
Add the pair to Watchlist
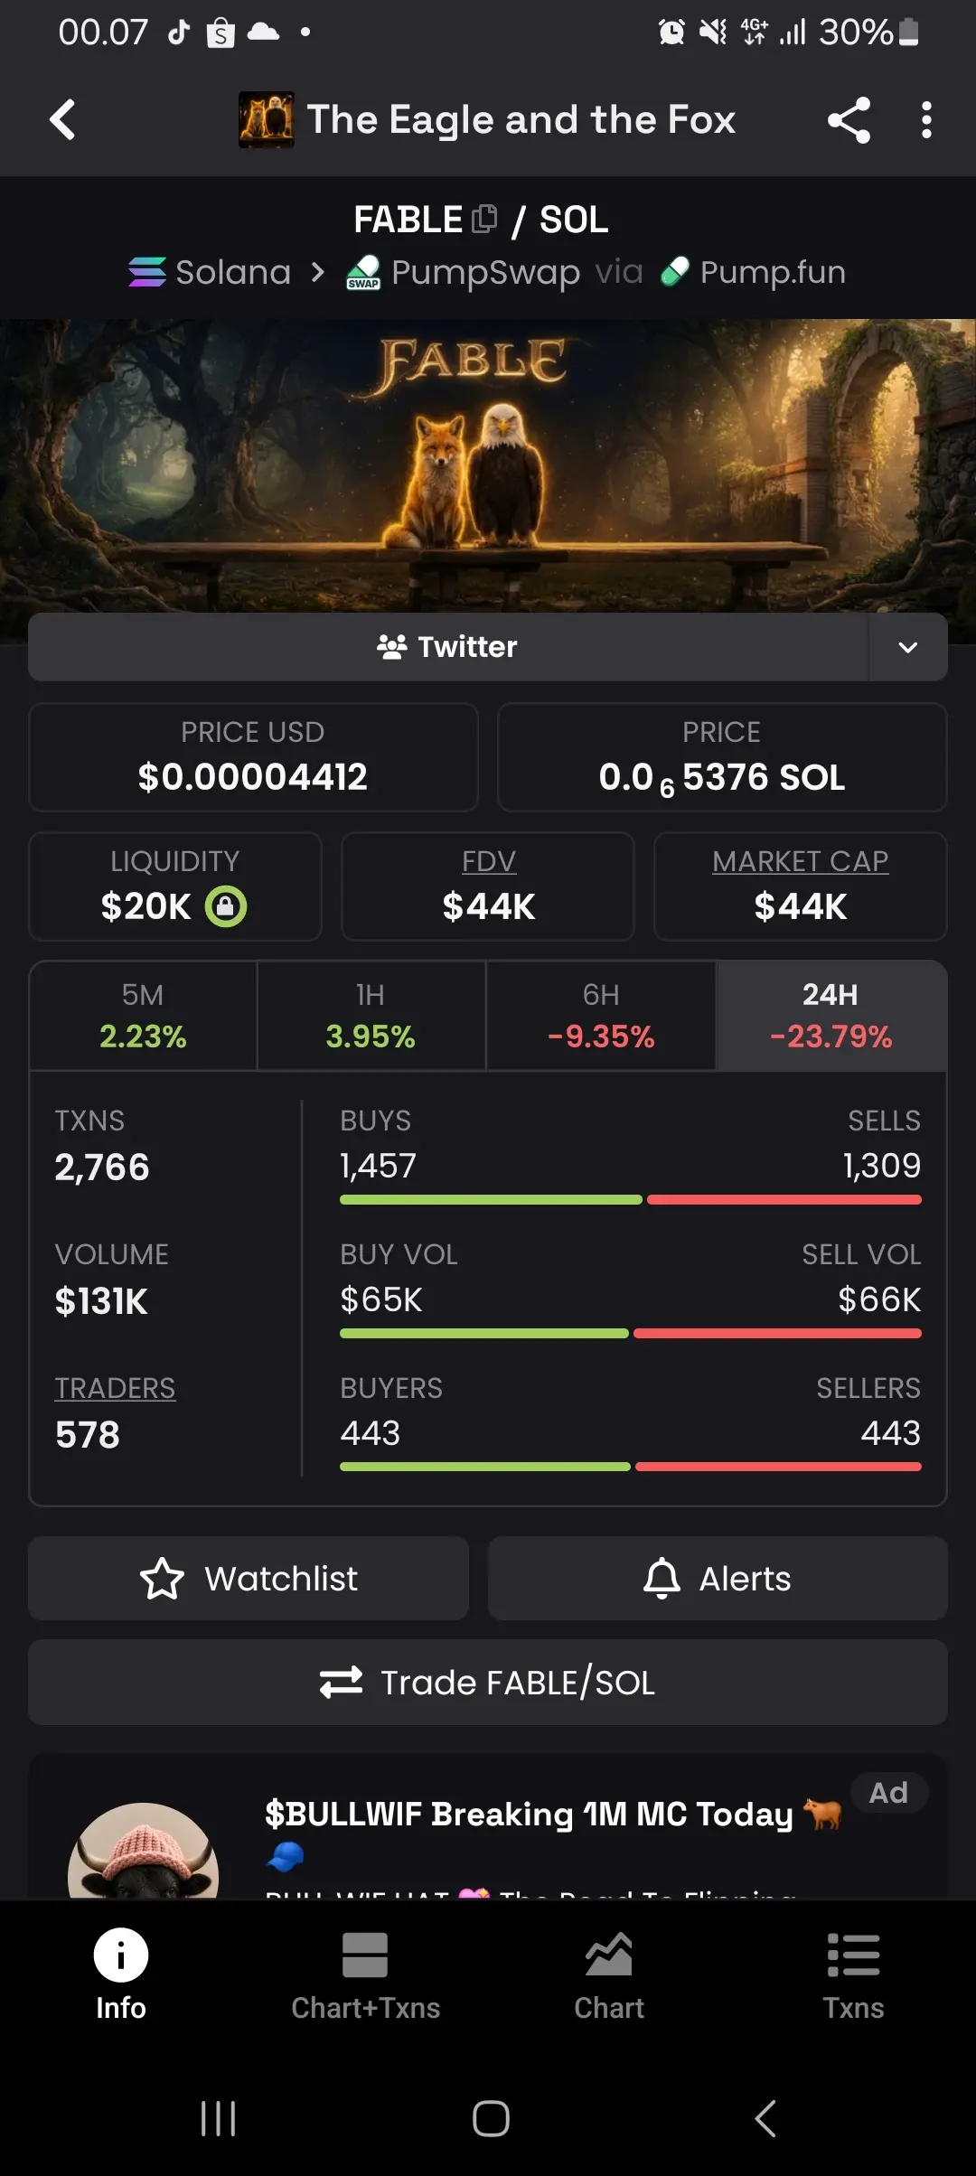point(249,1578)
